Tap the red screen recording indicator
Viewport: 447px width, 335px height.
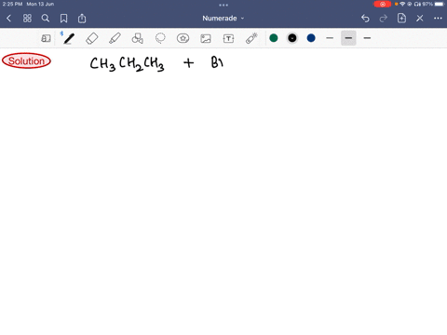[383, 4]
